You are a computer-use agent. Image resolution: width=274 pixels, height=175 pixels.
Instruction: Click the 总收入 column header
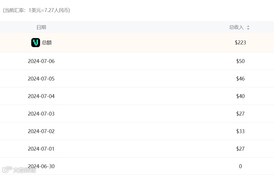236,27
